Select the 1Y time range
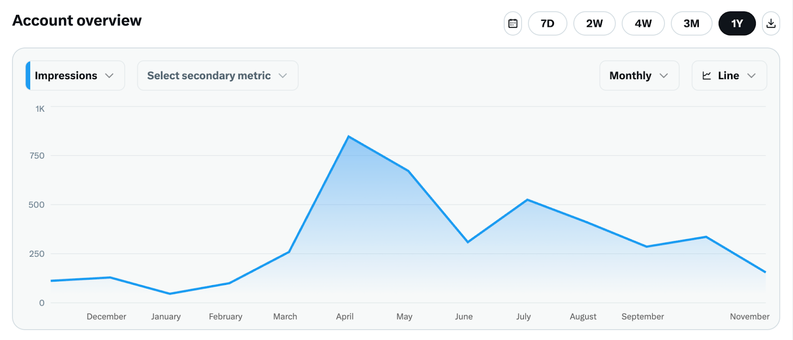Viewport: 793px width, 340px height. pyautogui.click(x=737, y=23)
